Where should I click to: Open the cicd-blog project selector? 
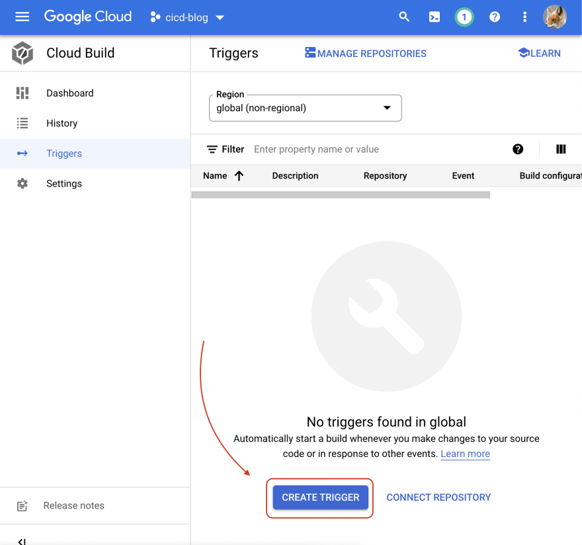(x=187, y=17)
